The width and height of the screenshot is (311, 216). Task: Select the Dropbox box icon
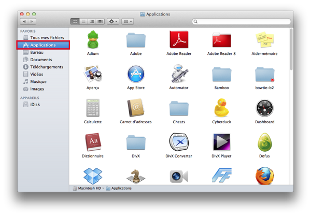pyautogui.click(x=93, y=176)
